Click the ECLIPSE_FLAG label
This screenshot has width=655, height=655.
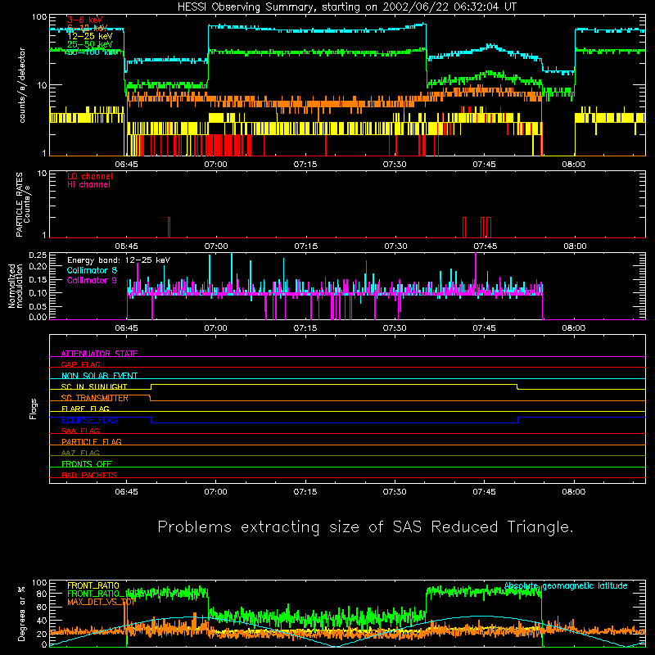[x=89, y=420]
